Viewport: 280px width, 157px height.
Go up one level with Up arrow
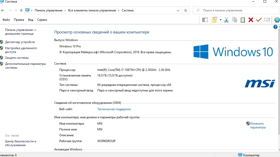(x=21, y=10)
